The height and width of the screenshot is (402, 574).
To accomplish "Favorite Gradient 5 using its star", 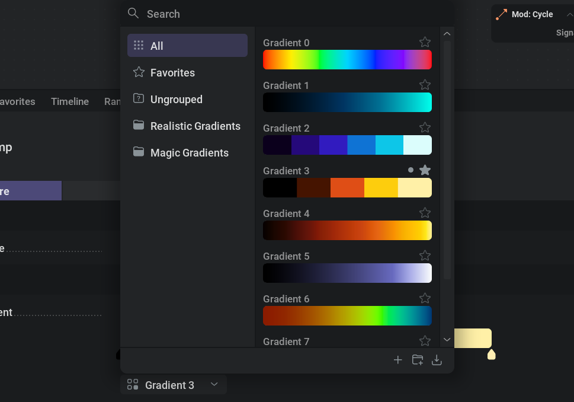I will click(x=425, y=256).
